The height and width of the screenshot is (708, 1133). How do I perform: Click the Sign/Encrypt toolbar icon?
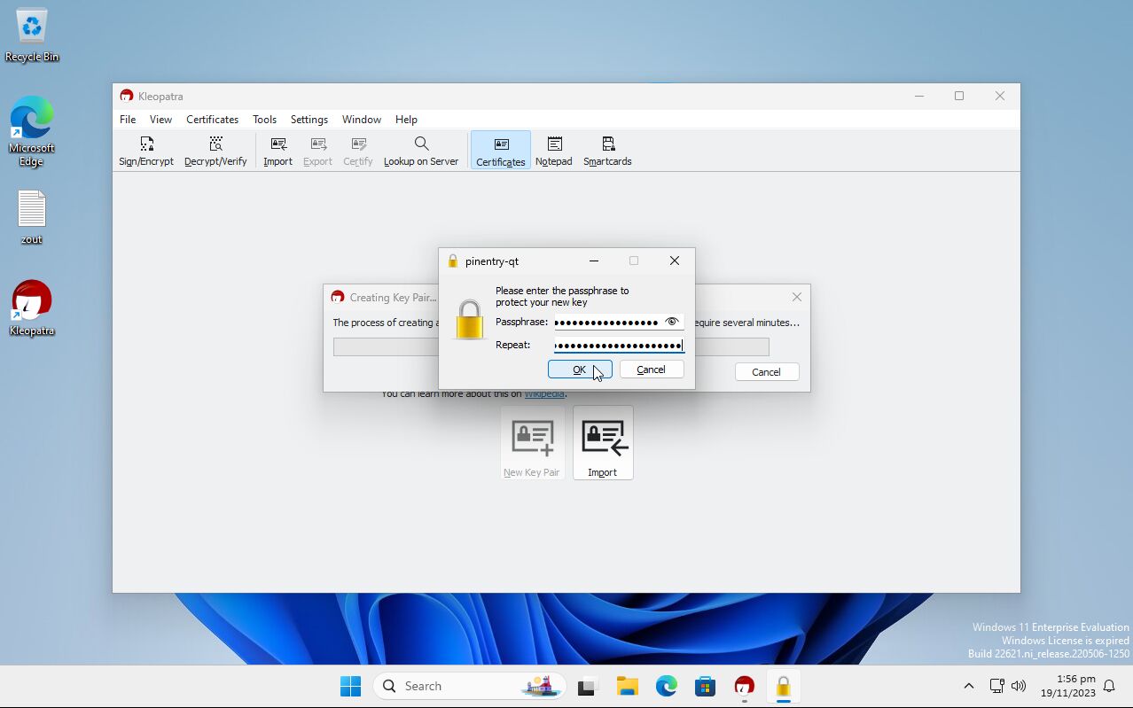click(146, 151)
